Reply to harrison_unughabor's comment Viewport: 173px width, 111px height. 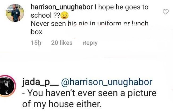[x=90, y=43]
